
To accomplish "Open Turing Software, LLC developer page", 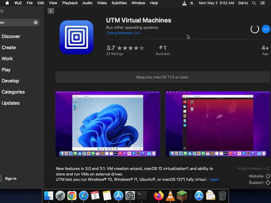I will tap(123, 33).
